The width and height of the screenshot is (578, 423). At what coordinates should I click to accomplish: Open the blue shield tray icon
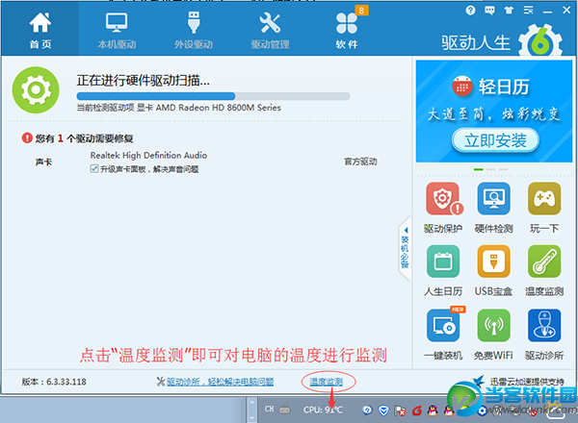[383, 411]
